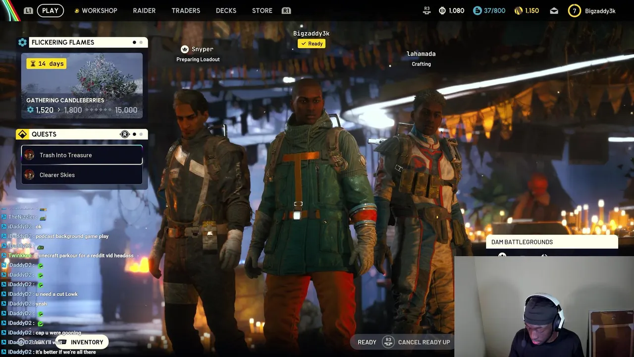Screen dimensions: 634x357
Task: Open the Clearer Skies quest
Action: (x=82, y=175)
